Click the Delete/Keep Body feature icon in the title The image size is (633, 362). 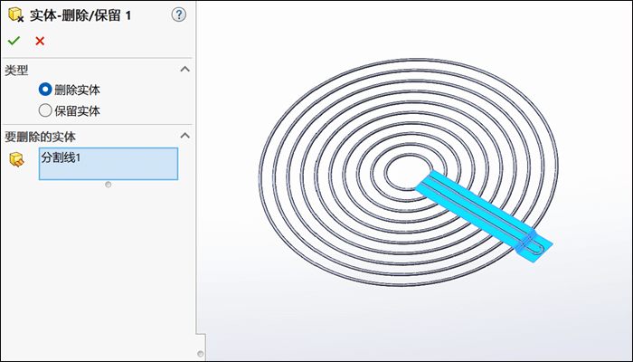[x=15, y=15]
